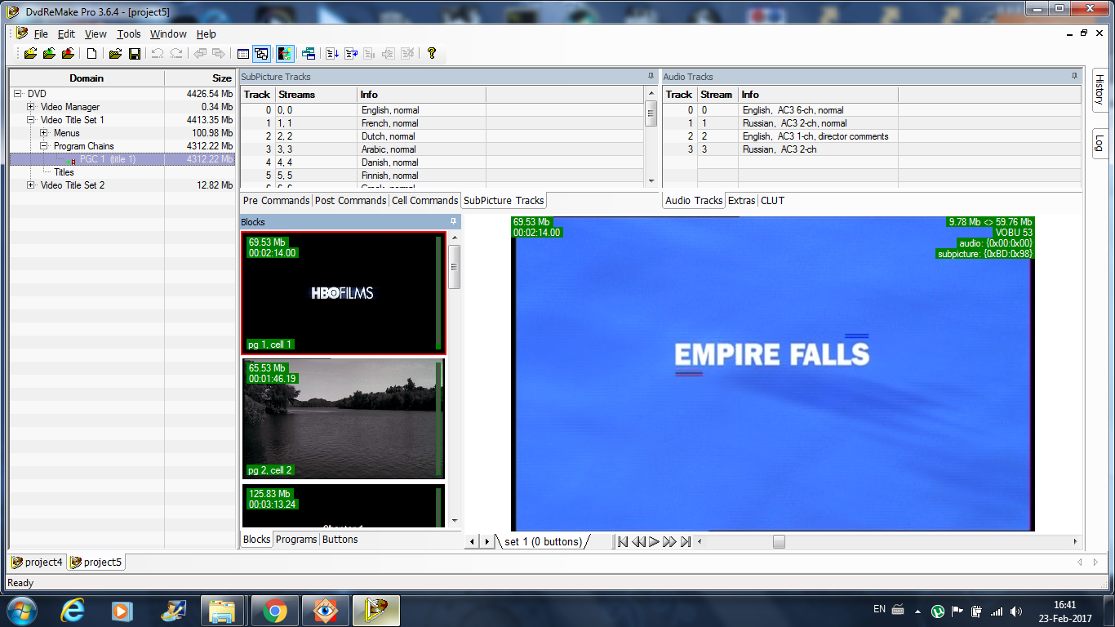Switch to Cell Commands tab

click(x=424, y=200)
